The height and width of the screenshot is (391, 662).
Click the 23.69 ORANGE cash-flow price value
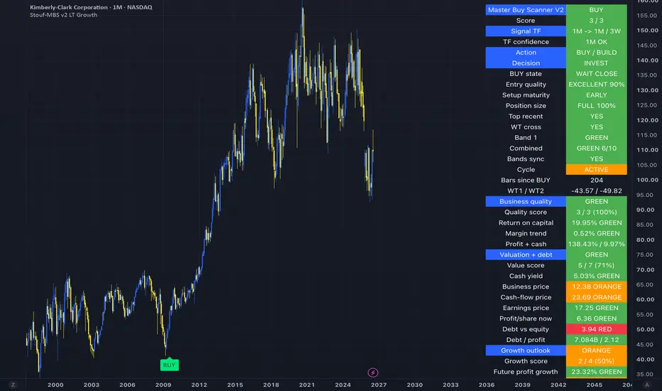click(x=596, y=297)
